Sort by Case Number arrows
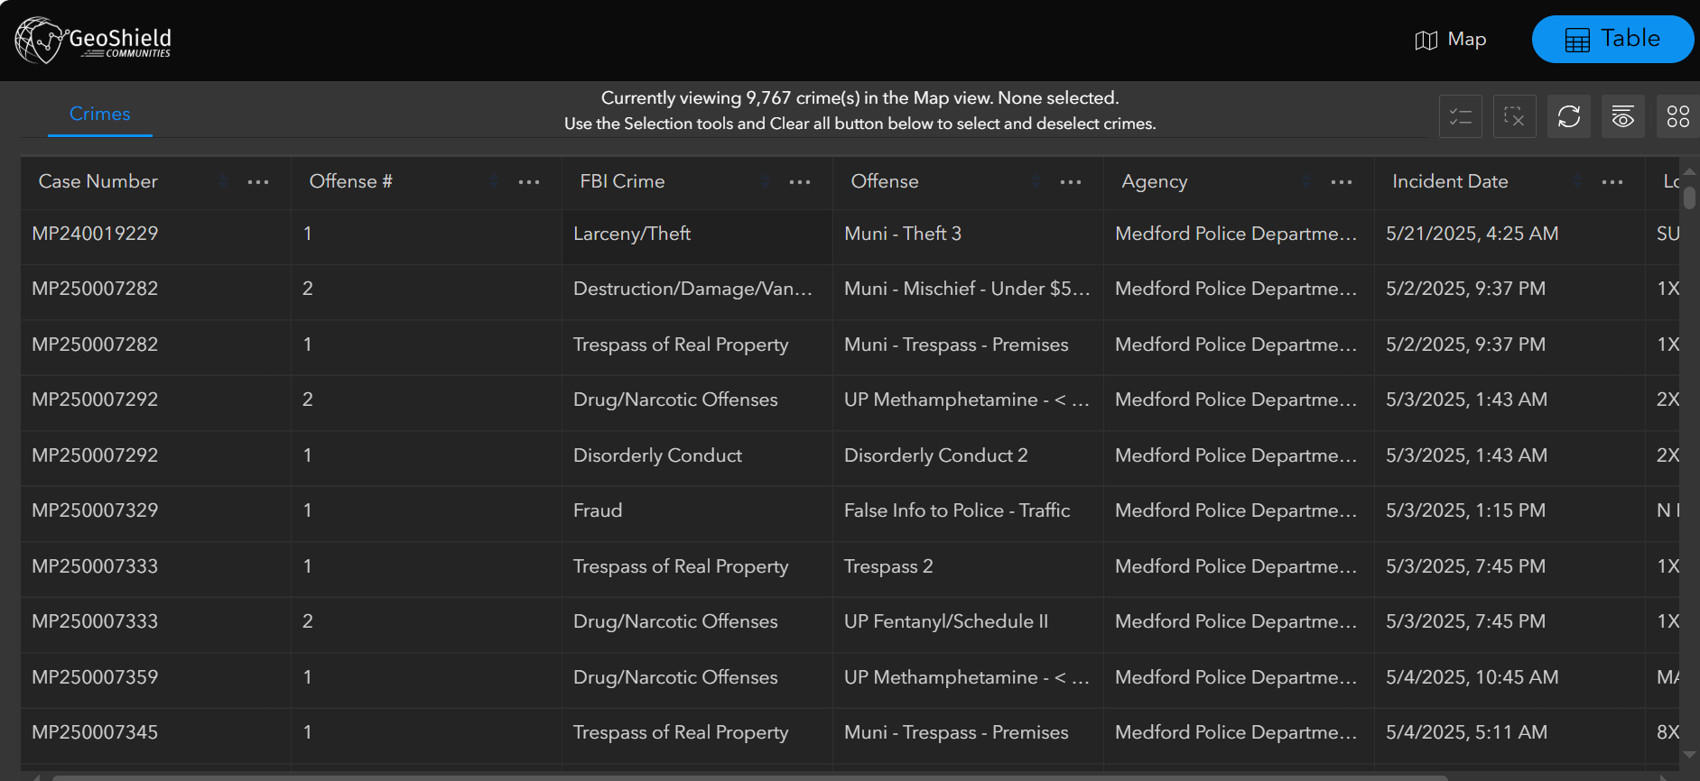 [223, 182]
